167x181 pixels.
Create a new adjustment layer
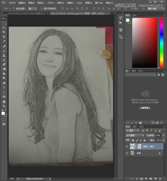pyautogui.click(x=146, y=179)
